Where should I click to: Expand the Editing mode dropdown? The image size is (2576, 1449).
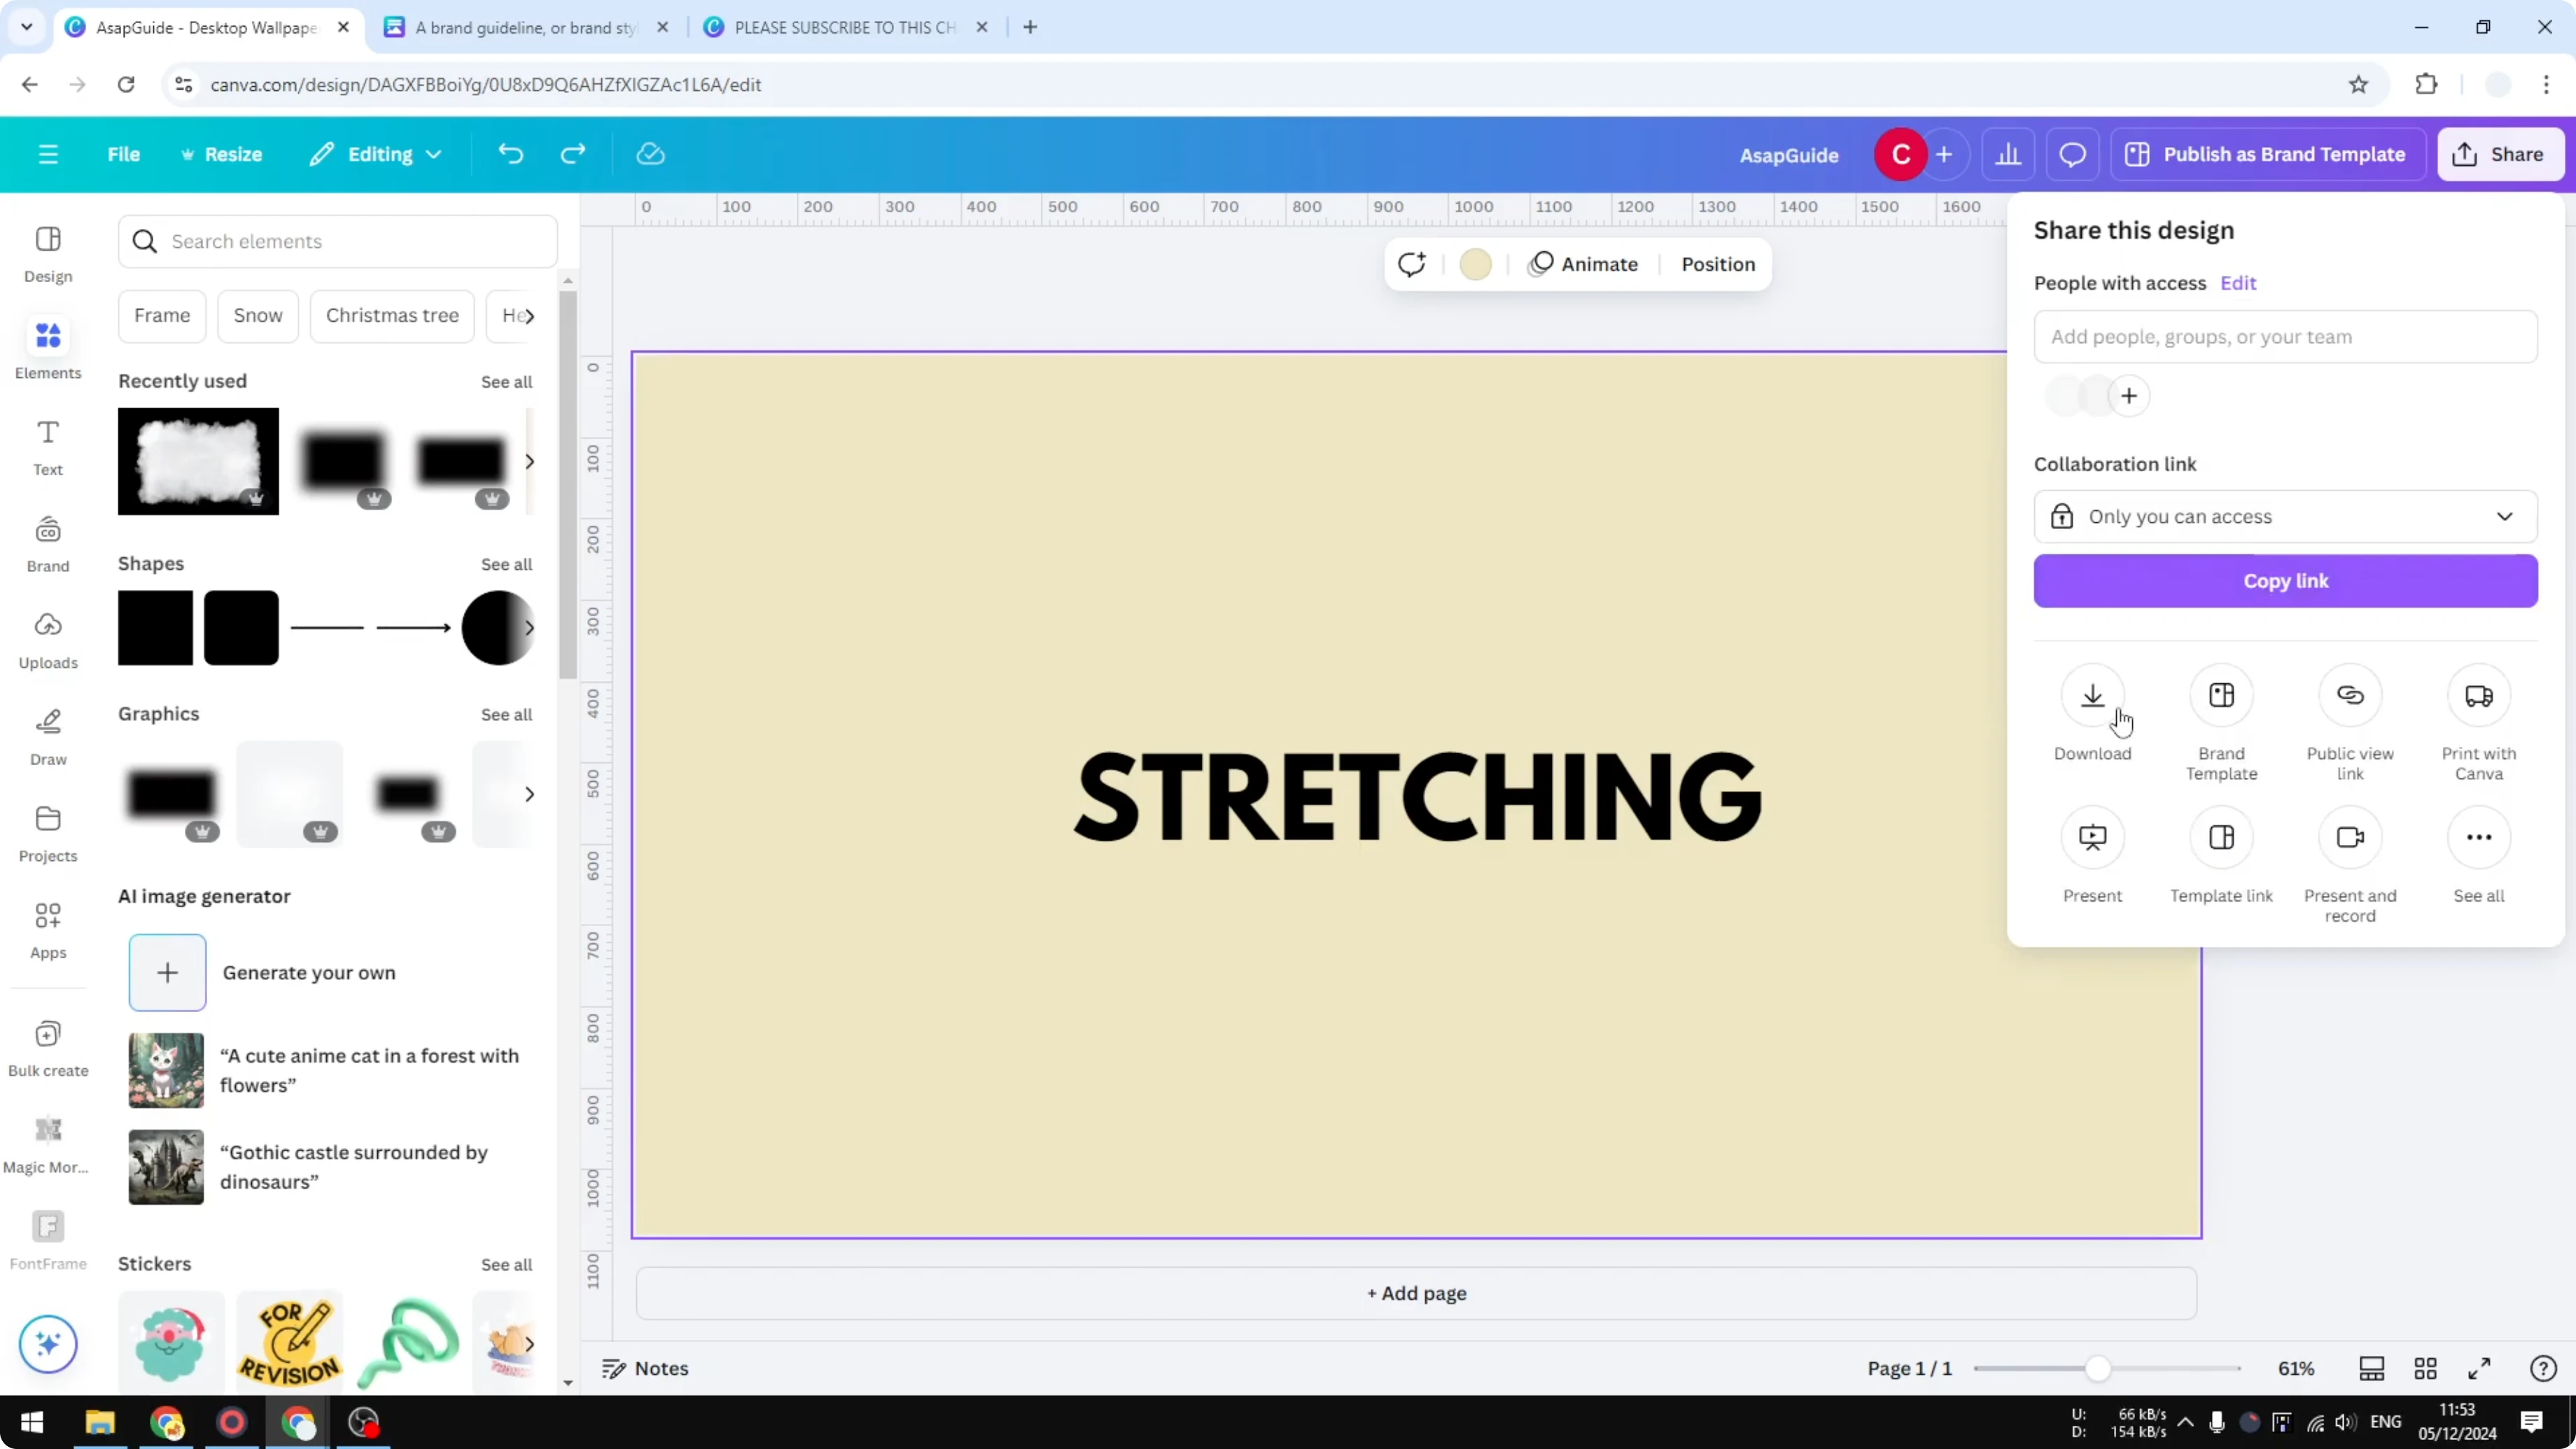(x=376, y=154)
